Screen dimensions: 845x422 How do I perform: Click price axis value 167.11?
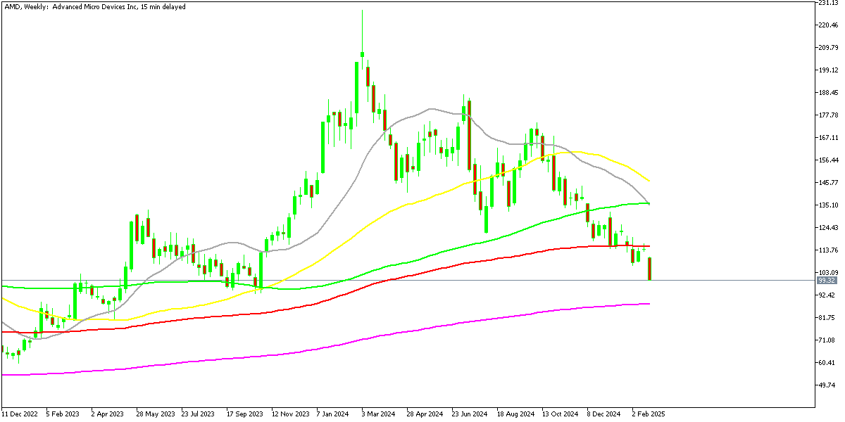pos(829,138)
